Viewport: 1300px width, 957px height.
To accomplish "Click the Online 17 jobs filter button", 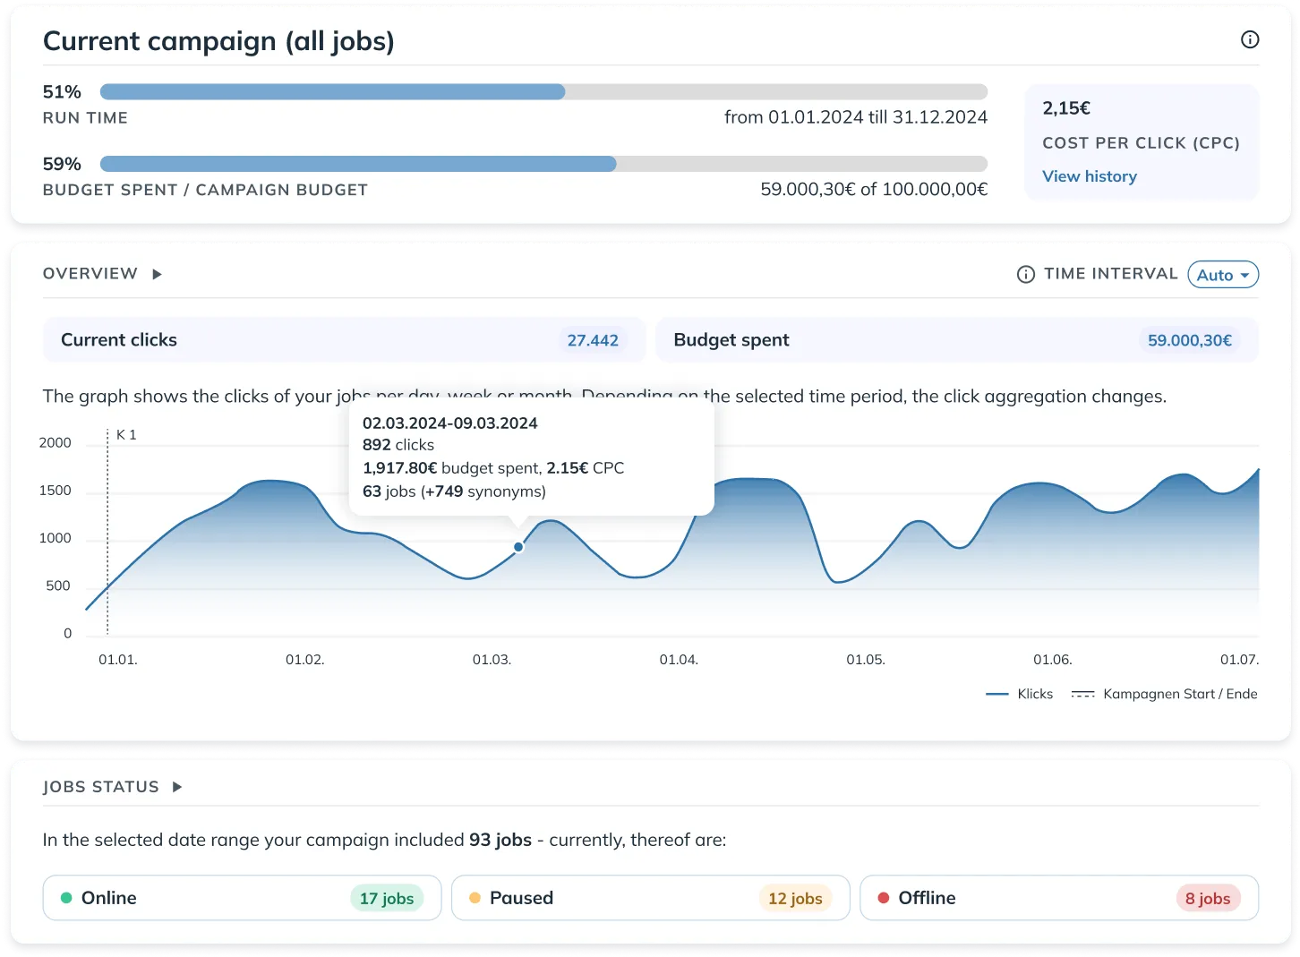I will pyautogui.click(x=242, y=898).
